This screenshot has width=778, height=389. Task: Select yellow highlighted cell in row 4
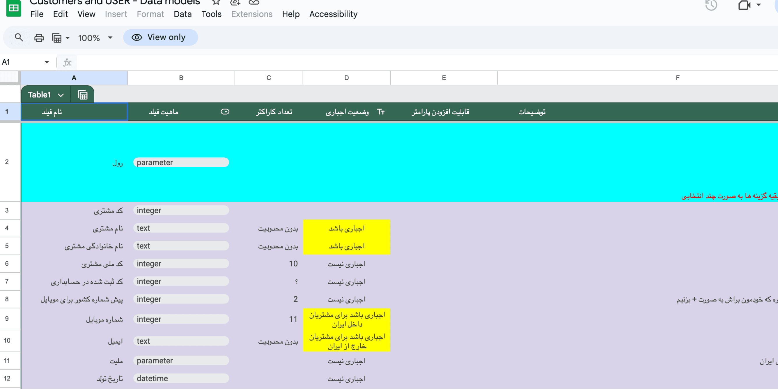[x=346, y=228]
